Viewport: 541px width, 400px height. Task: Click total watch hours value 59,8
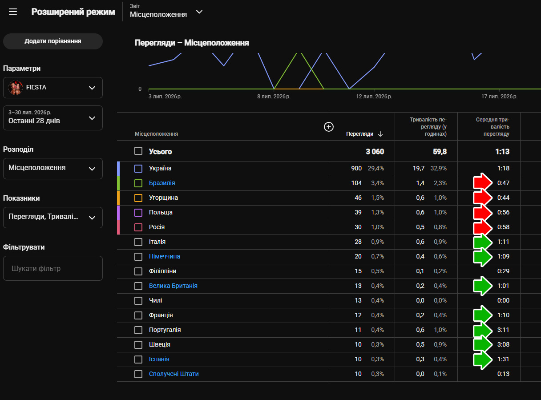pos(440,152)
